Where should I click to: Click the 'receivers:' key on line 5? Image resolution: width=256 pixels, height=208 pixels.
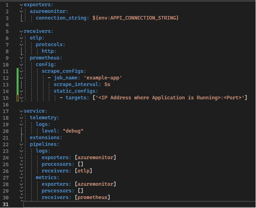click(38, 31)
